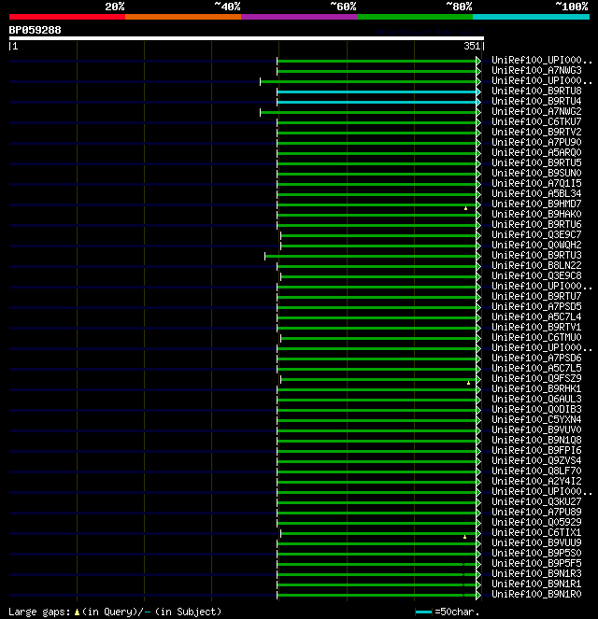Click the cyan ~100% identity color segment
Viewport: 598px width, 619px height.
[531, 17]
